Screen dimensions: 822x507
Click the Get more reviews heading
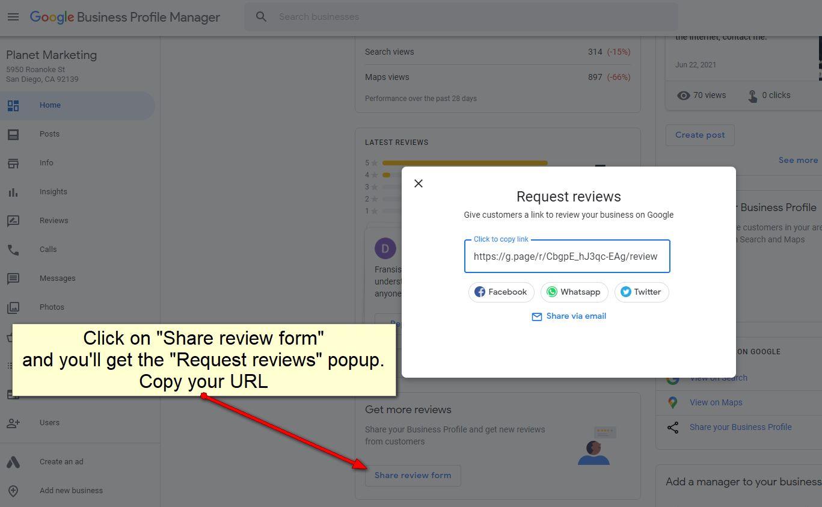(x=408, y=410)
